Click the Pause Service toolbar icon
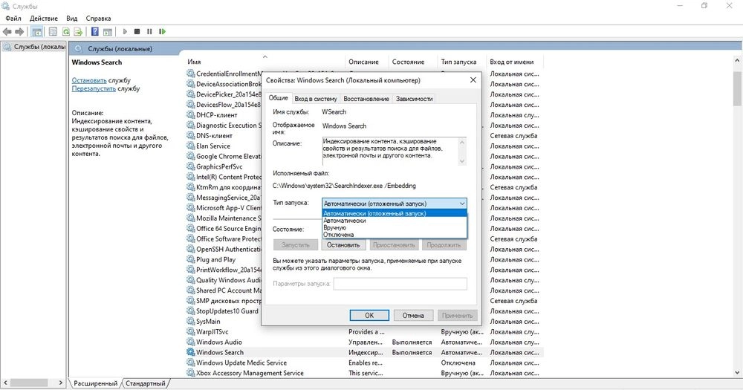 pyautogui.click(x=149, y=32)
